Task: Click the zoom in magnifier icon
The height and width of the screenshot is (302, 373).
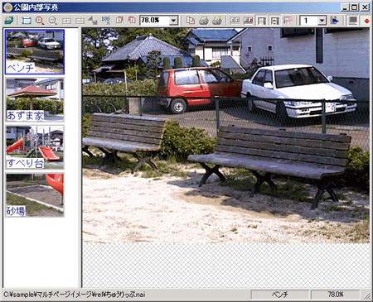Action: tap(40, 21)
